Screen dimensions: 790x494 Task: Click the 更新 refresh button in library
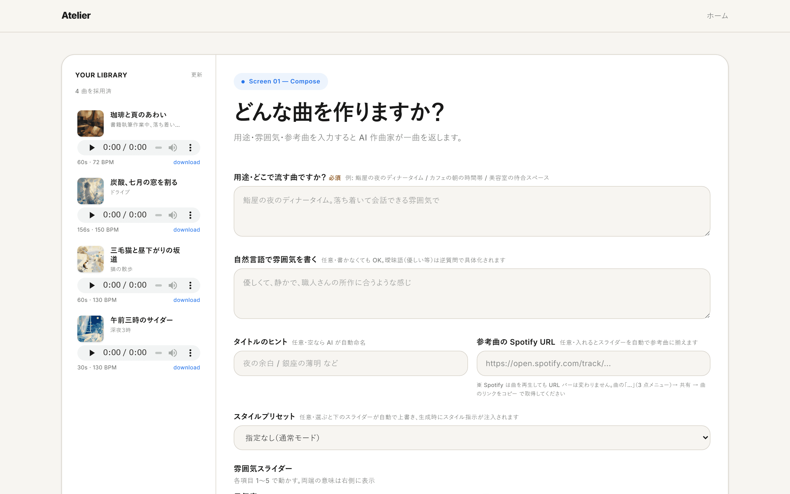click(x=196, y=75)
